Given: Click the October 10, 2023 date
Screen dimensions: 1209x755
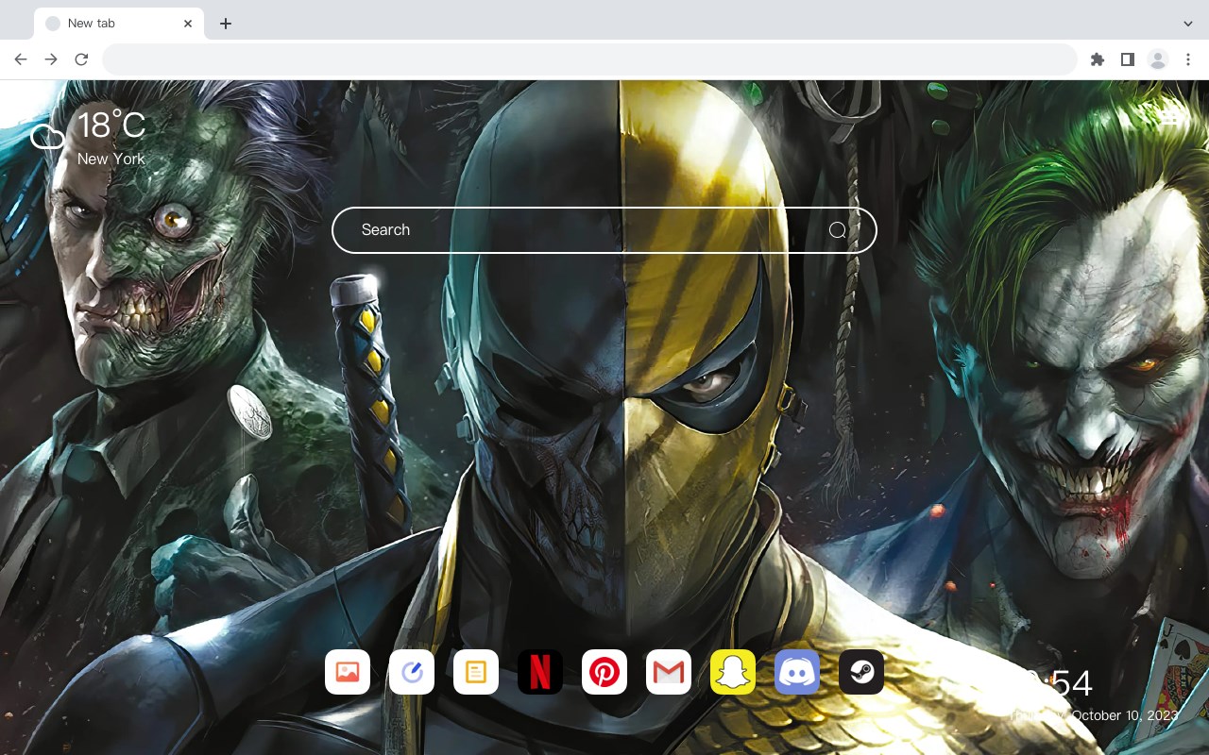Looking at the screenshot, I should (x=1125, y=715).
